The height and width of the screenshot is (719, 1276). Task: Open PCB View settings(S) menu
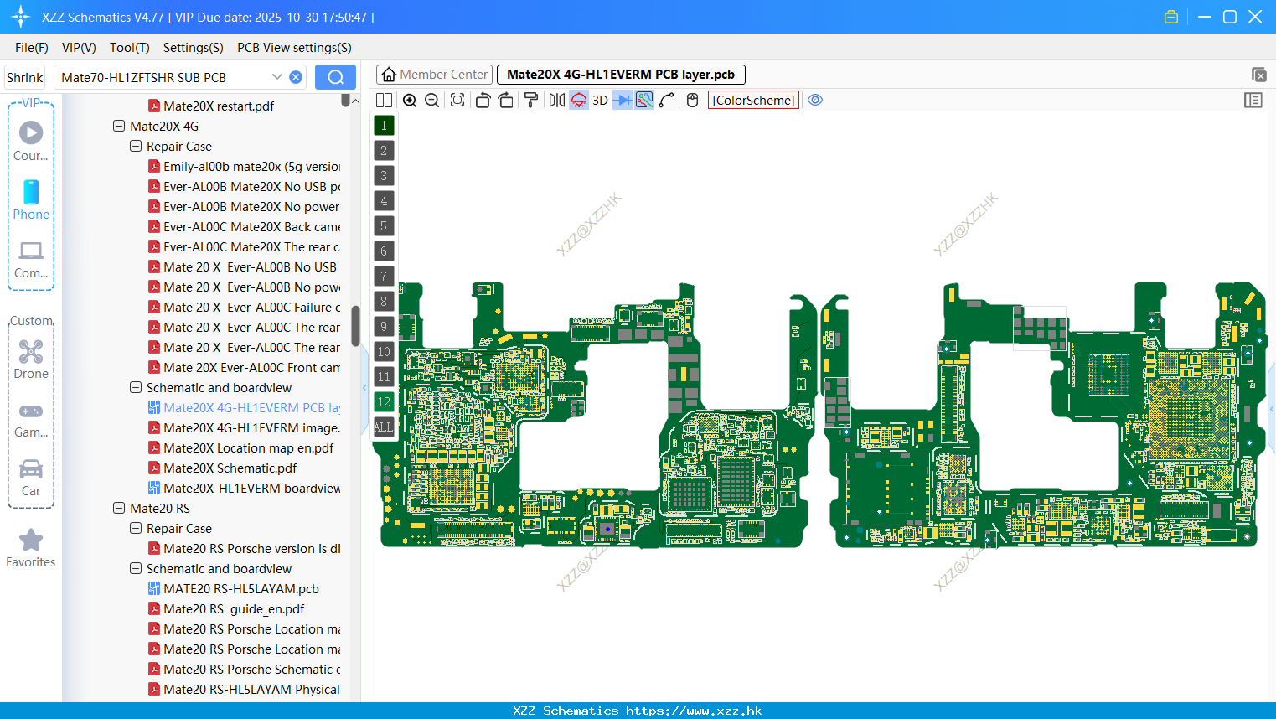294,48
